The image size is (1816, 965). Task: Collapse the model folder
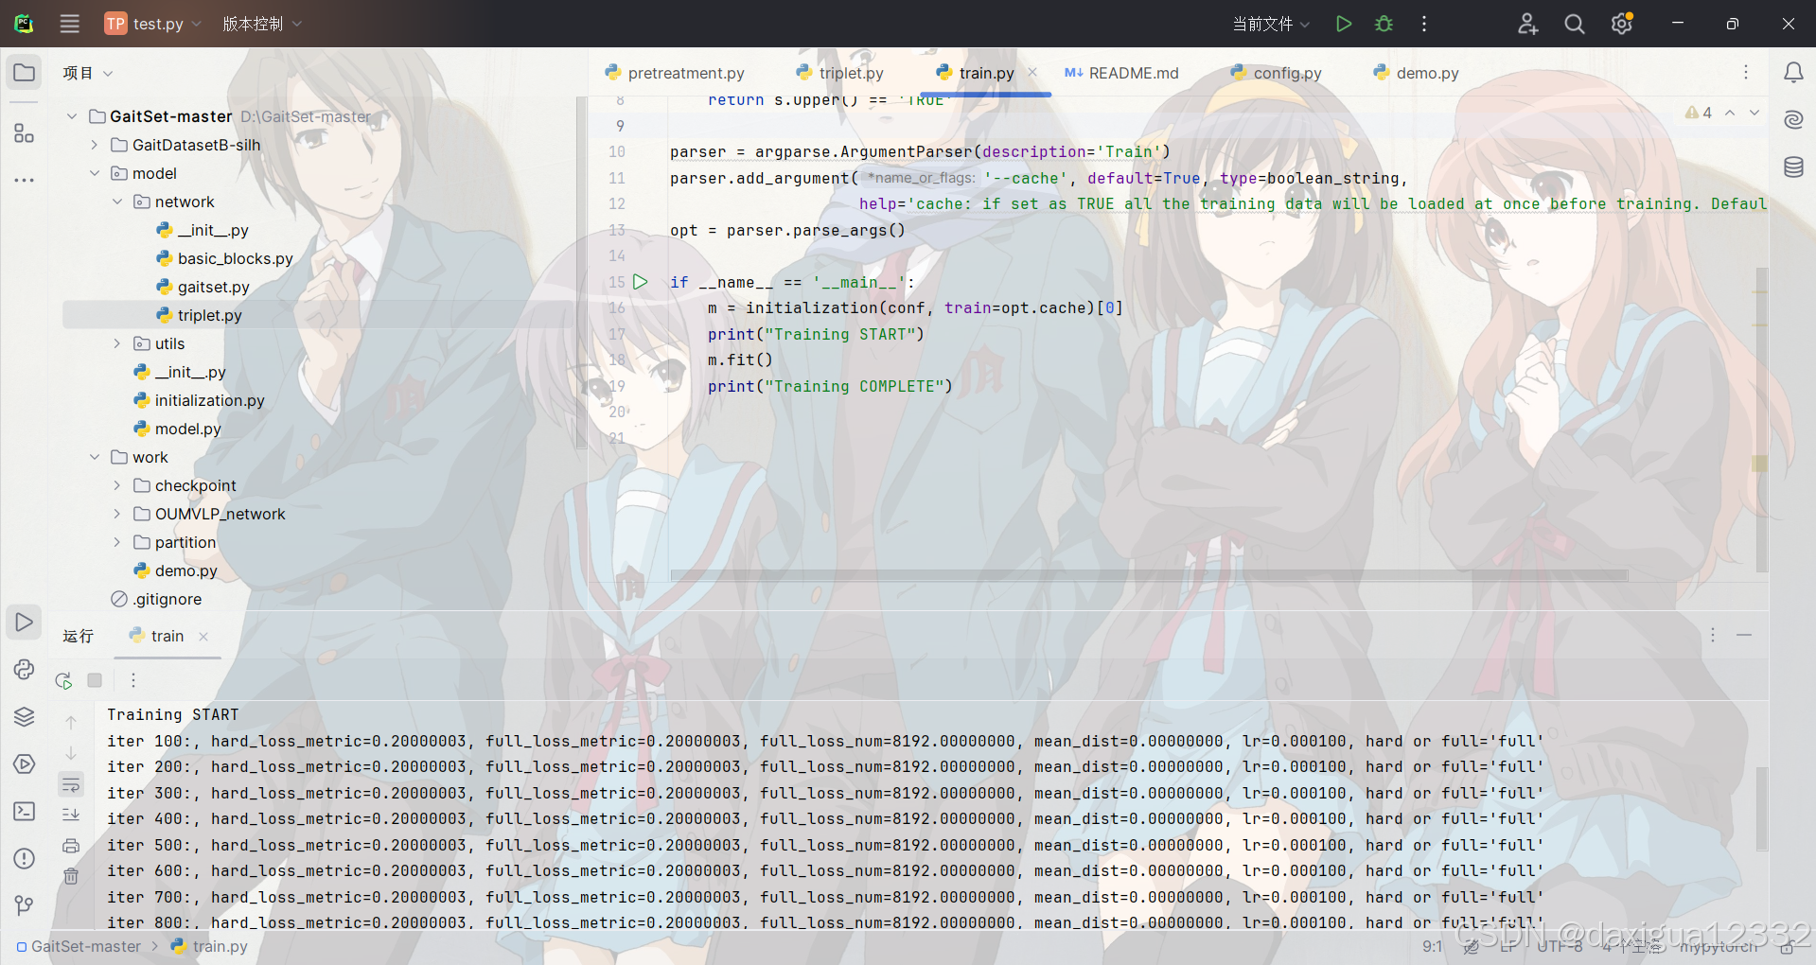tap(95, 173)
